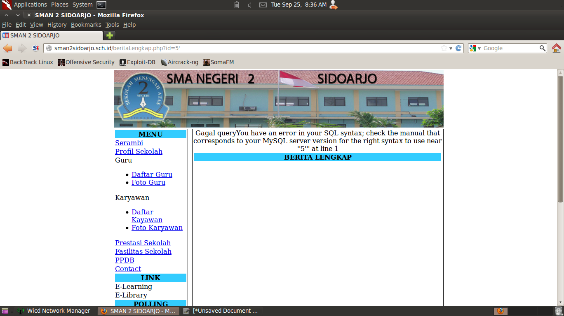This screenshot has width=564, height=316.
Task: Open the Daftar Guru link
Action: tap(152, 174)
